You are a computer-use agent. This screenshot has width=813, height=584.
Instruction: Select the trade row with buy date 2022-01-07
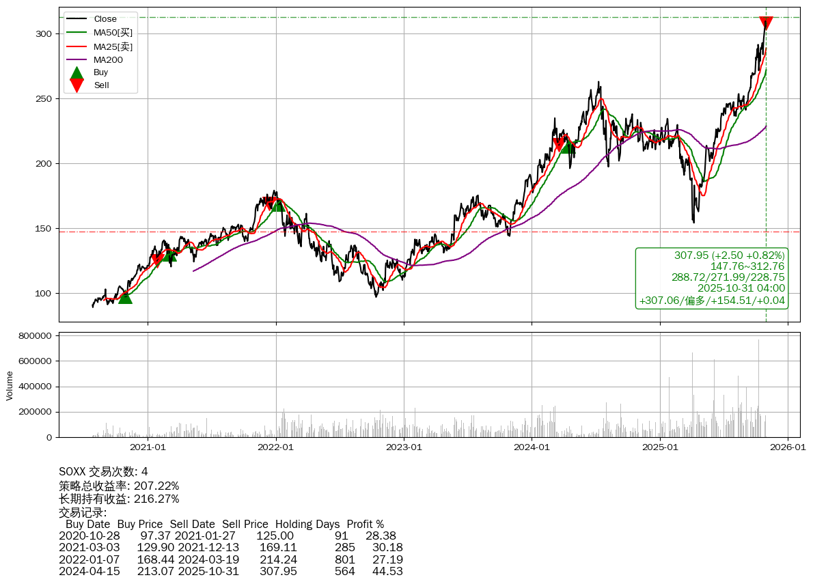230,559
